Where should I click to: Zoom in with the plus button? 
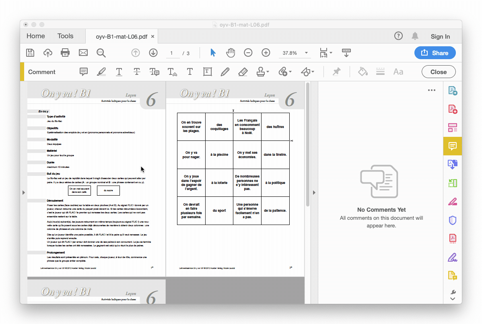pos(266,53)
